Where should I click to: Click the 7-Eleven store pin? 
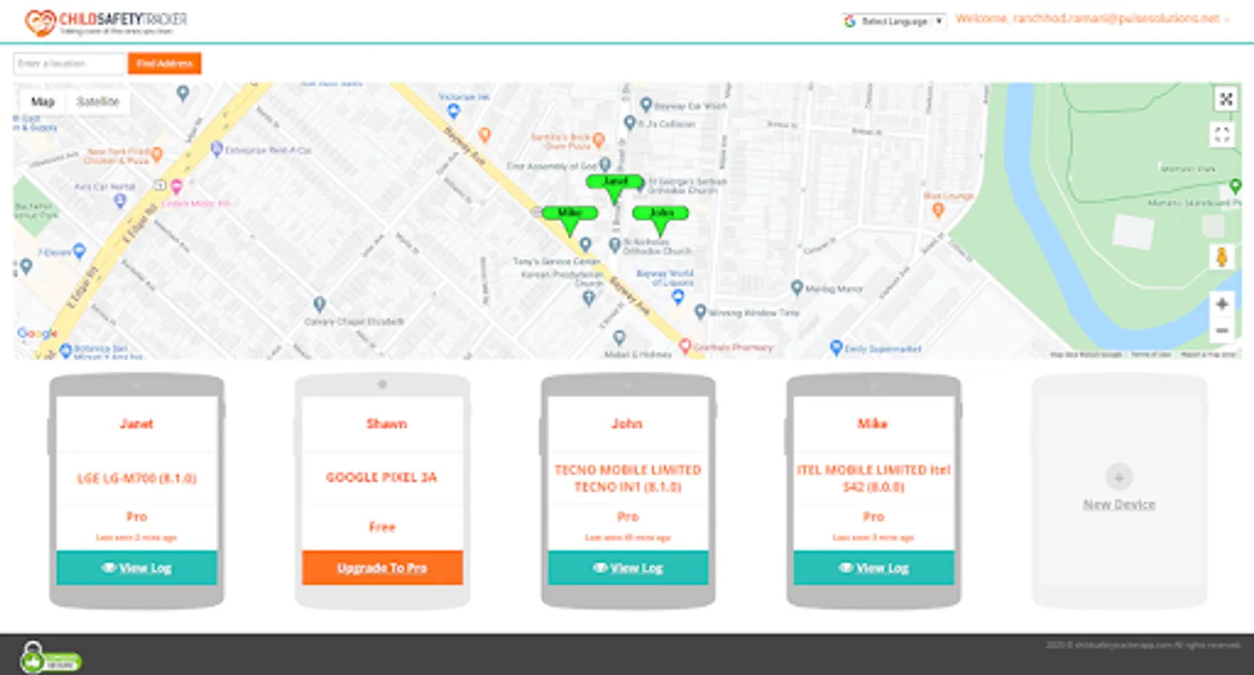80,250
